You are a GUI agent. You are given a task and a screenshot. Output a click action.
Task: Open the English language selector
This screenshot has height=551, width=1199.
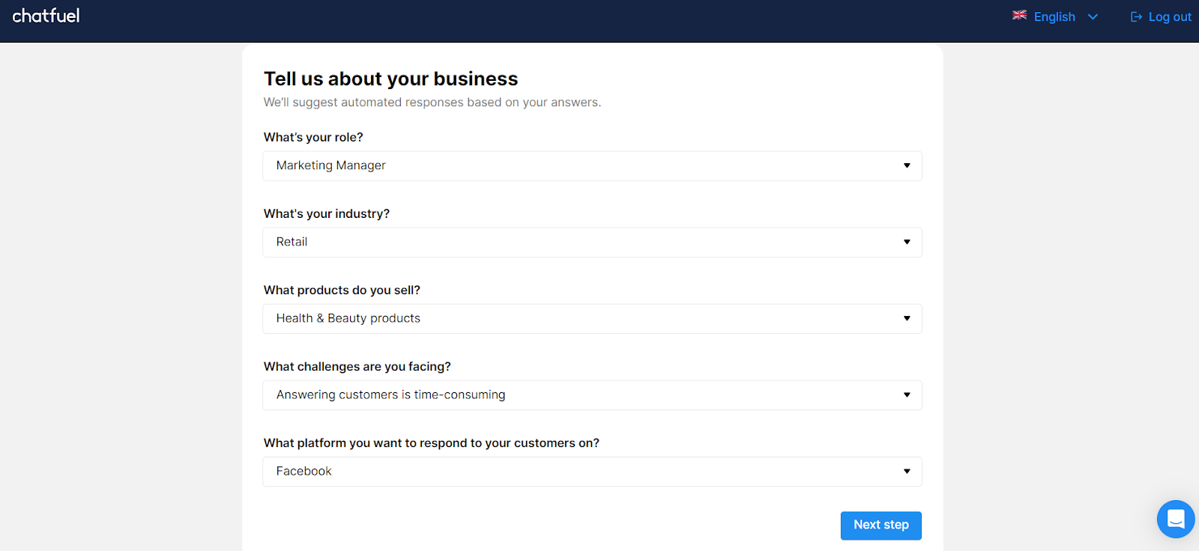tap(1054, 16)
